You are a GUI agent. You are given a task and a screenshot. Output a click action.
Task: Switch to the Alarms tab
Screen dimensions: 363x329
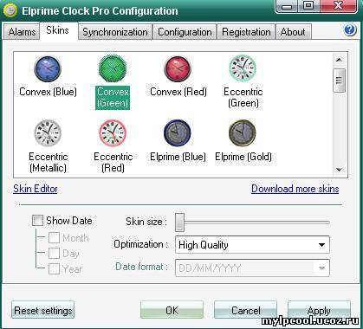tap(22, 32)
